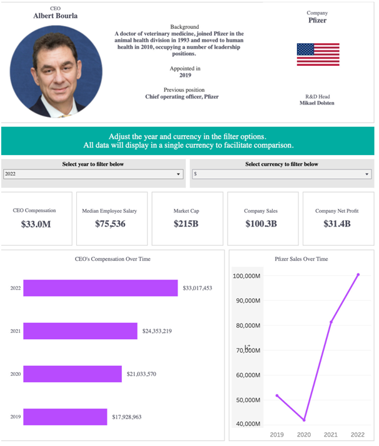Select the 2021 purple compensation bar
379x446 pixels.
[x=80, y=331]
